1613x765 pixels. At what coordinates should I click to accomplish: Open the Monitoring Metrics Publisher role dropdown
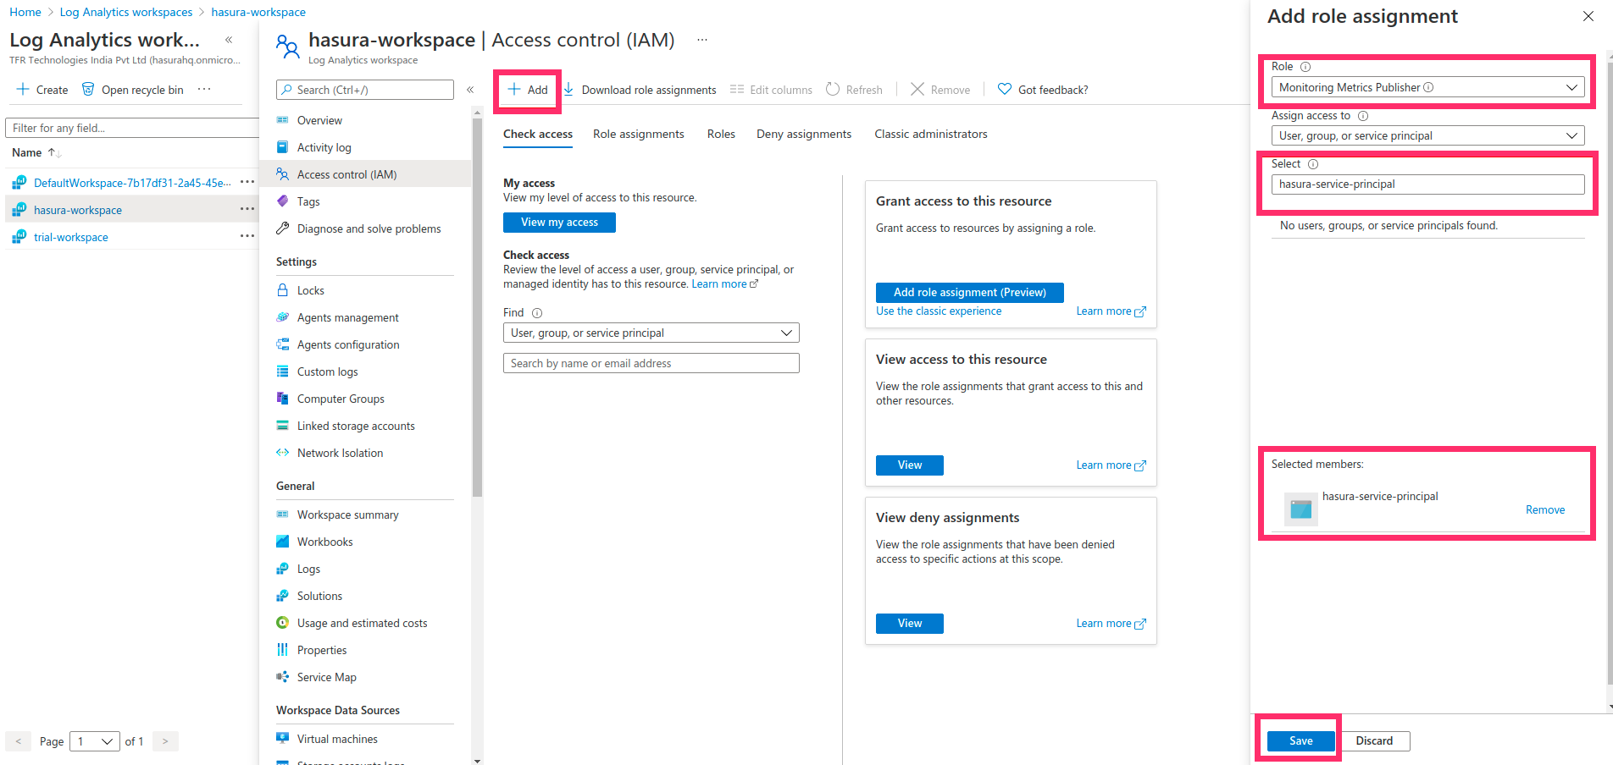click(1427, 86)
